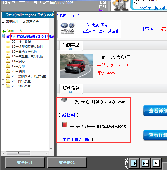The height and width of the screenshot is (170, 167).
Task: Click the current engine node icon
Action: coord(4,36)
